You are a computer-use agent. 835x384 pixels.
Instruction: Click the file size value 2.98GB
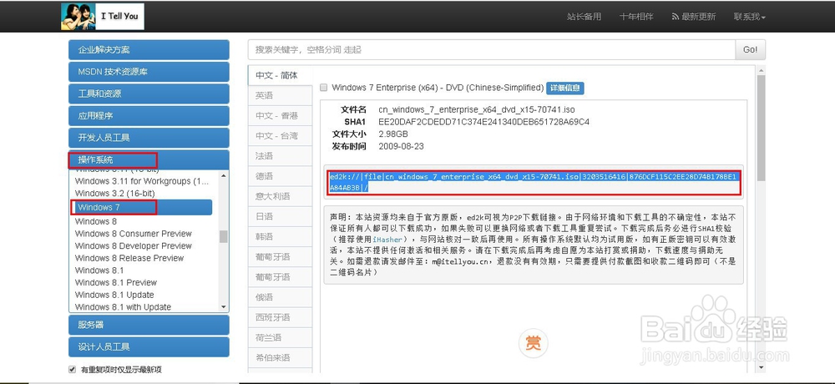[393, 134]
